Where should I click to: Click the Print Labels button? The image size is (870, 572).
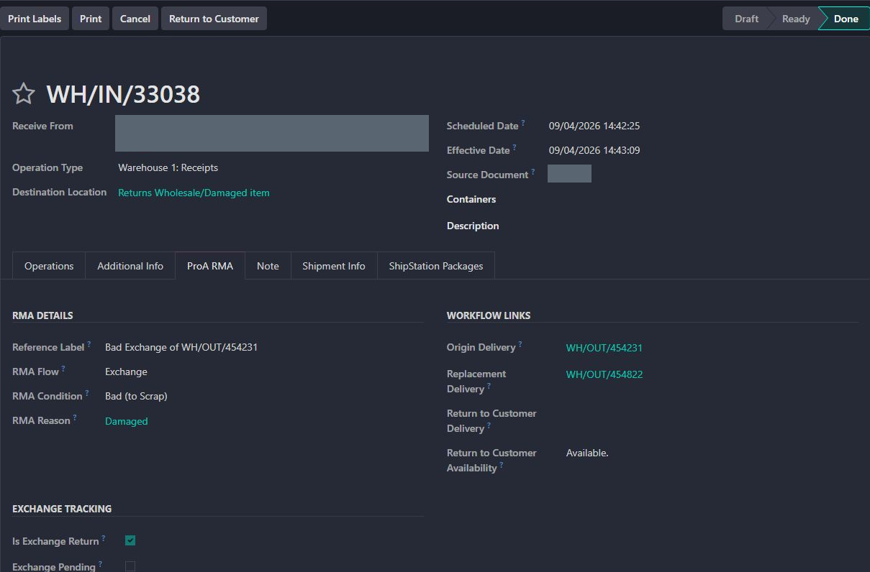(35, 19)
